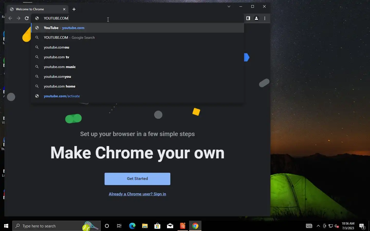Close the Welcome to Chrome tab
370x231 pixels.
[x=64, y=9]
